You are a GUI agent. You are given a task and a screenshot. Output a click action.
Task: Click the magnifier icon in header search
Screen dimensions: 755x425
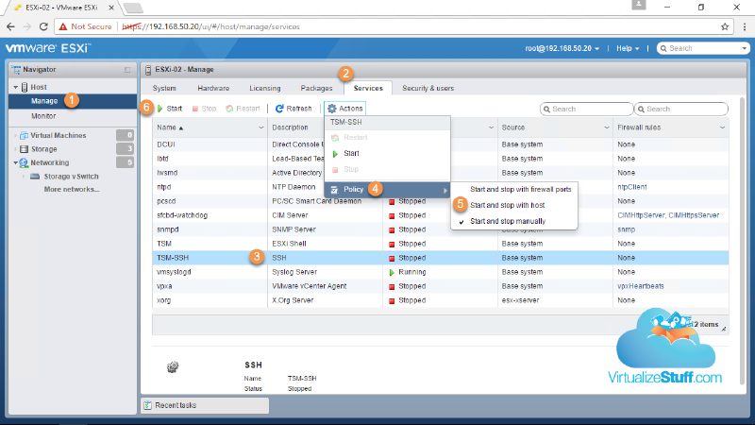pyautogui.click(x=663, y=48)
